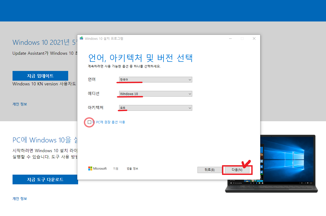Click the 다음(N) button
Viewport: 326px width, 216px height.
pos(237,170)
